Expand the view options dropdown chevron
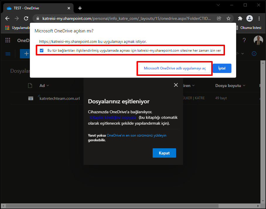Viewport: 266px width, 209px height. [243, 54]
